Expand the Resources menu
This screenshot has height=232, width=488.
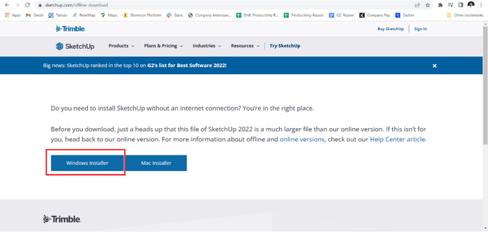[245, 46]
